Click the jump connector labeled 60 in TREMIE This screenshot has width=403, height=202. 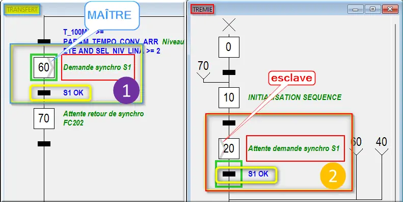pyautogui.click(x=356, y=146)
